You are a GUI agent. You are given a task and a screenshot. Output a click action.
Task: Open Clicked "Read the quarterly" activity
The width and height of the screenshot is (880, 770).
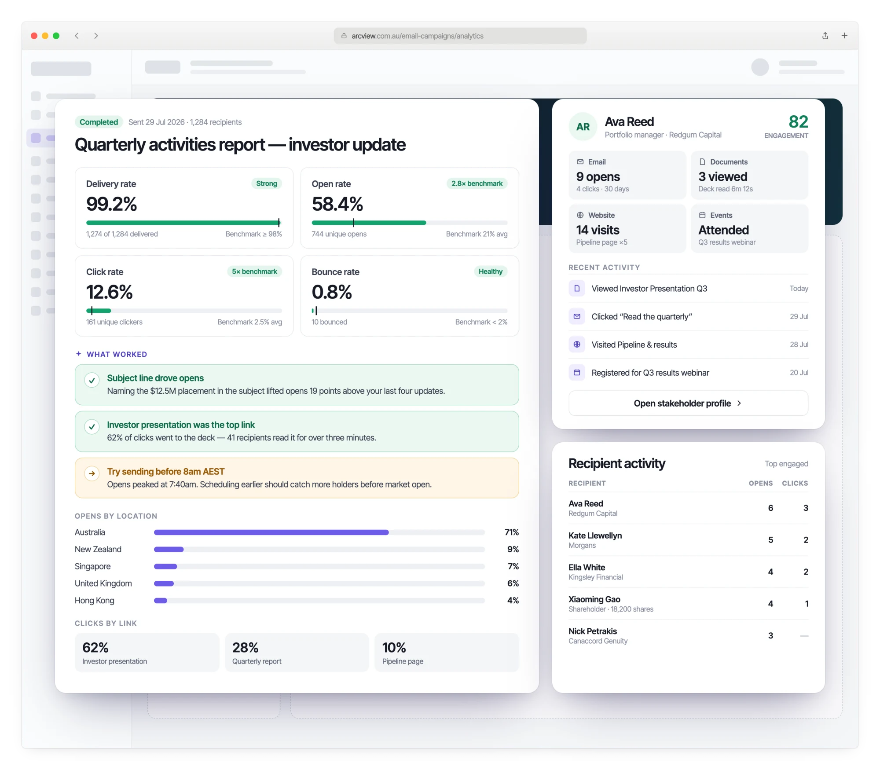(x=688, y=316)
